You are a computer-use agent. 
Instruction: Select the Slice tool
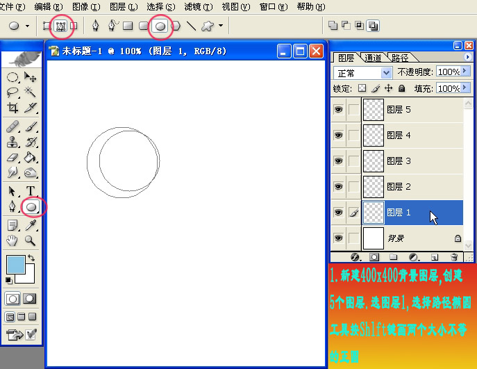click(x=30, y=108)
